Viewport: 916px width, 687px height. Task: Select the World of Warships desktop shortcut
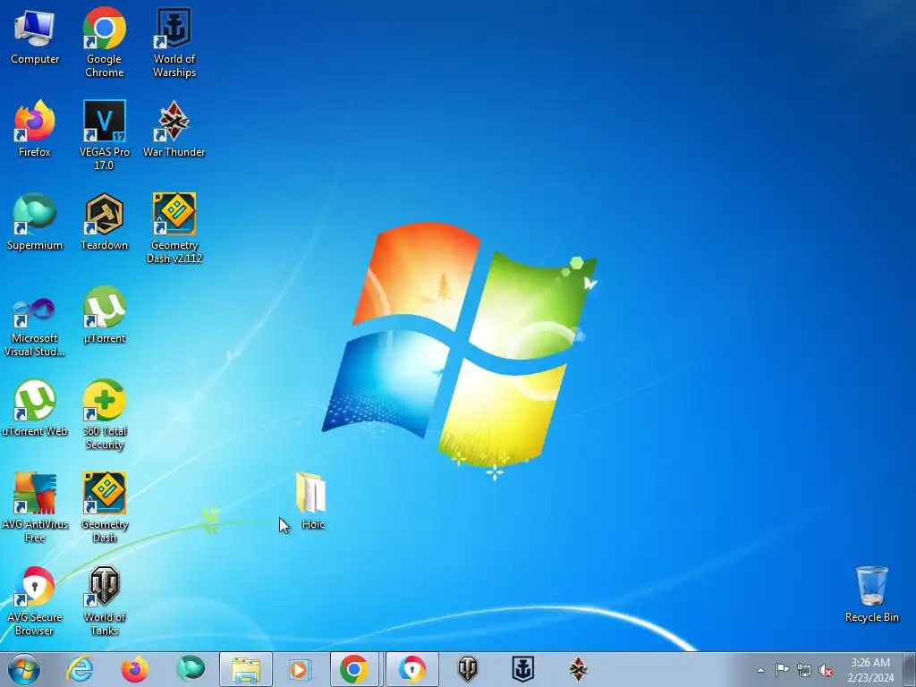click(x=174, y=42)
